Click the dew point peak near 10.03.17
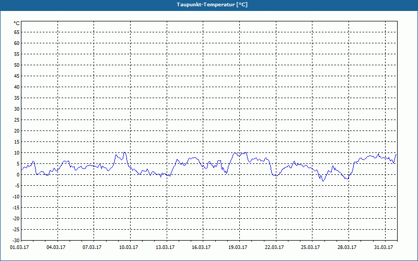Image resolution: width=418 pixels, height=261 pixels. pos(124,152)
